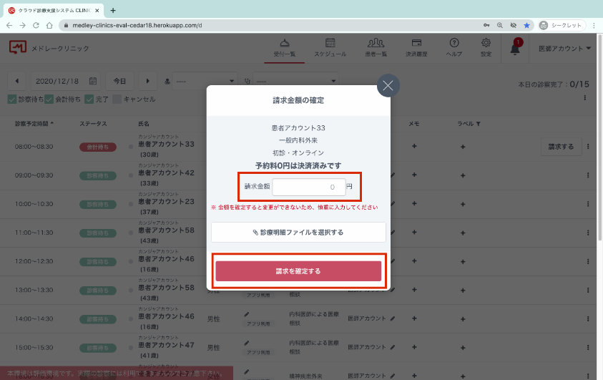Expand the department filter dropdown
This screenshot has width=603, height=380.
(295, 82)
